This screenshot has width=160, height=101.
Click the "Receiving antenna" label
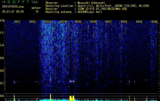[x=59, y=12]
